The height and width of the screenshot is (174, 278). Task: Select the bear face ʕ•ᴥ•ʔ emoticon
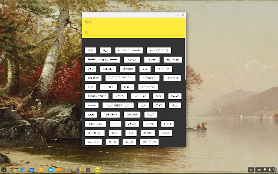[x=91, y=69]
